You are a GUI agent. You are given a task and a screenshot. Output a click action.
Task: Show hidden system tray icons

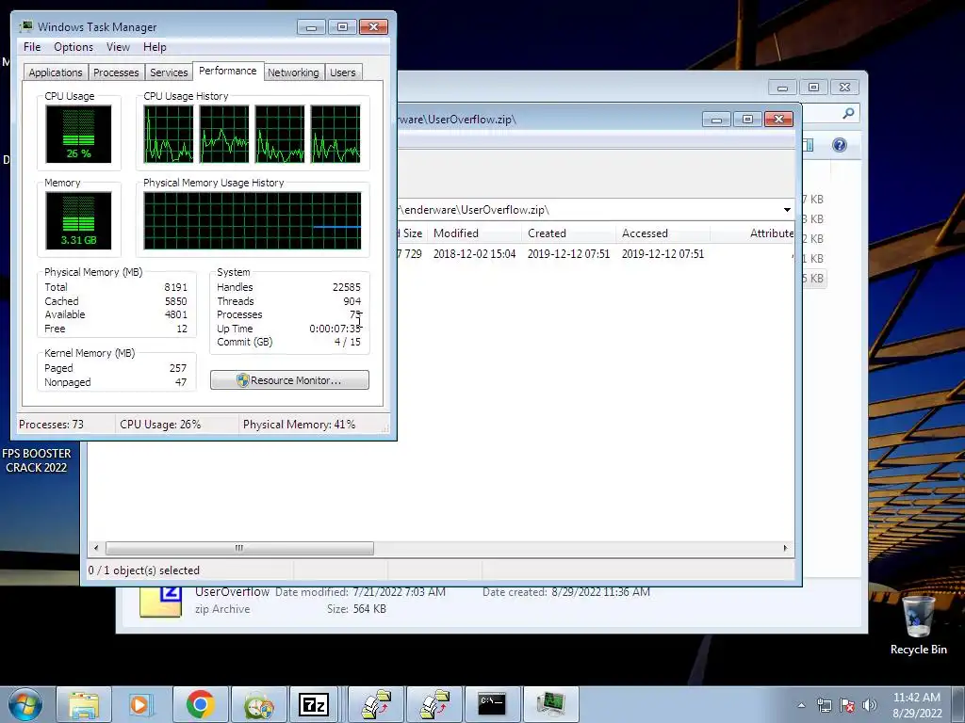[x=801, y=705]
